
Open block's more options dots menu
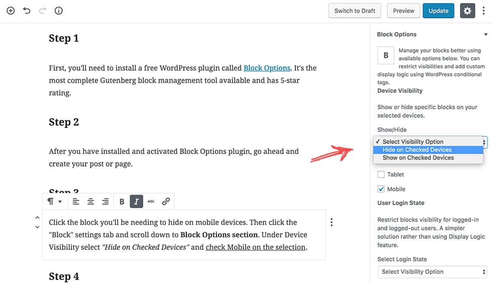click(332, 222)
